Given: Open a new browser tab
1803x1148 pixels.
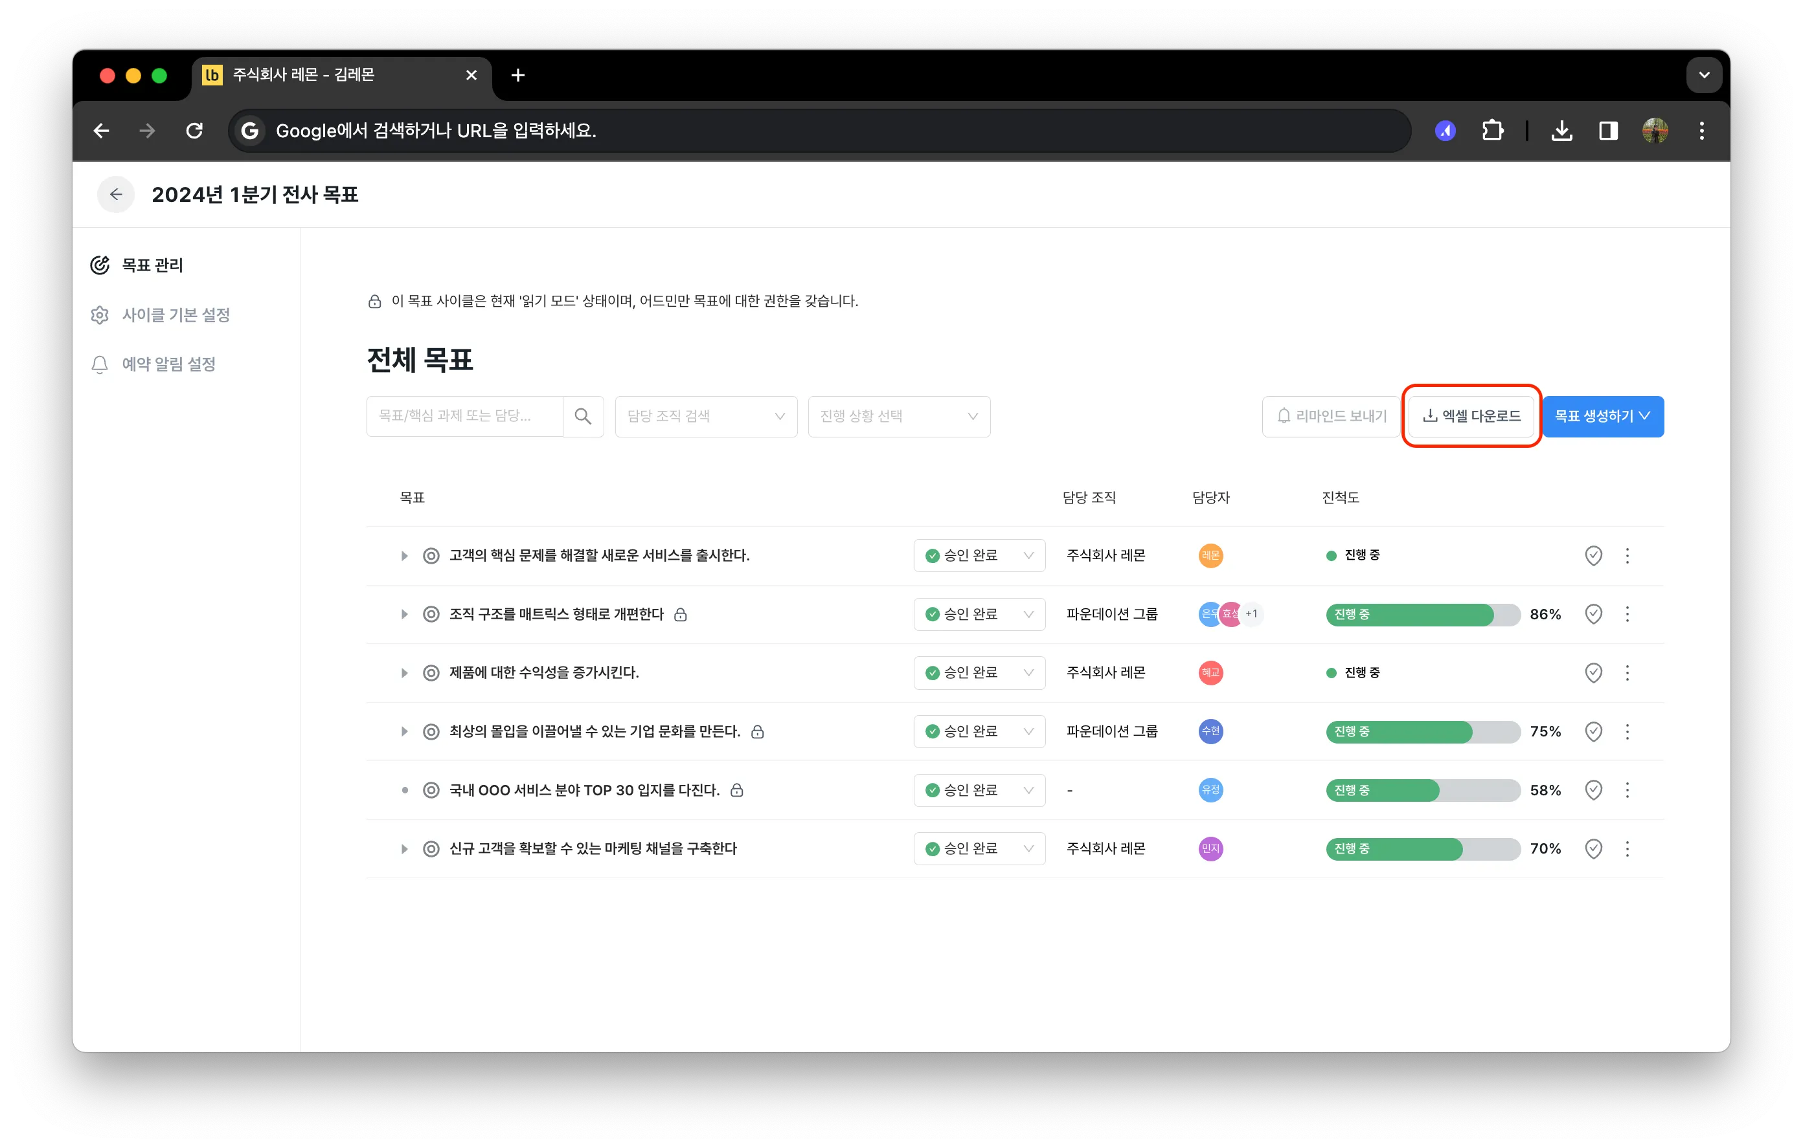Looking at the screenshot, I should click(517, 75).
